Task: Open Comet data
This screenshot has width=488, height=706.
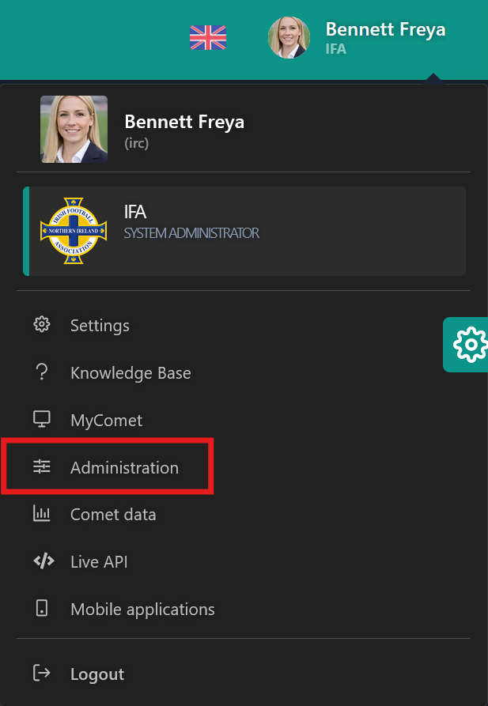Action: coord(113,515)
